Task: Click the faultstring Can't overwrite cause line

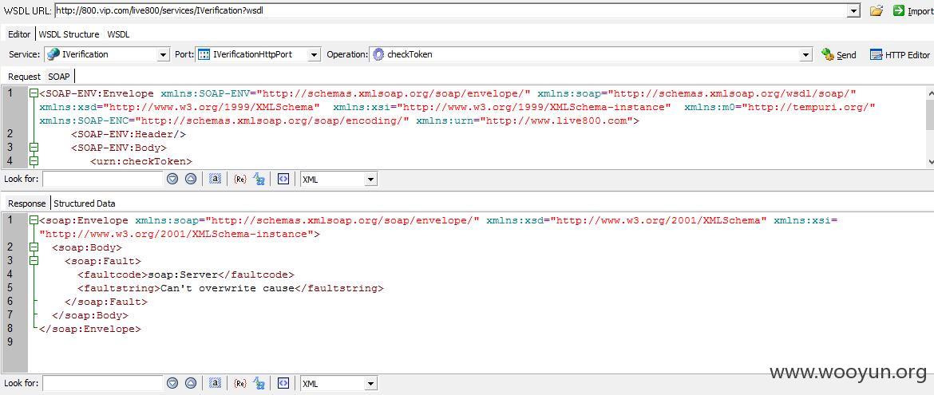Action: [231, 288]
